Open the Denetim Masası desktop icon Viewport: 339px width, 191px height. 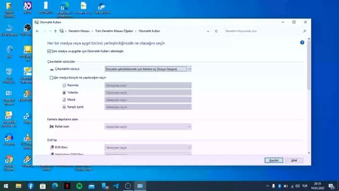[9, 98]
